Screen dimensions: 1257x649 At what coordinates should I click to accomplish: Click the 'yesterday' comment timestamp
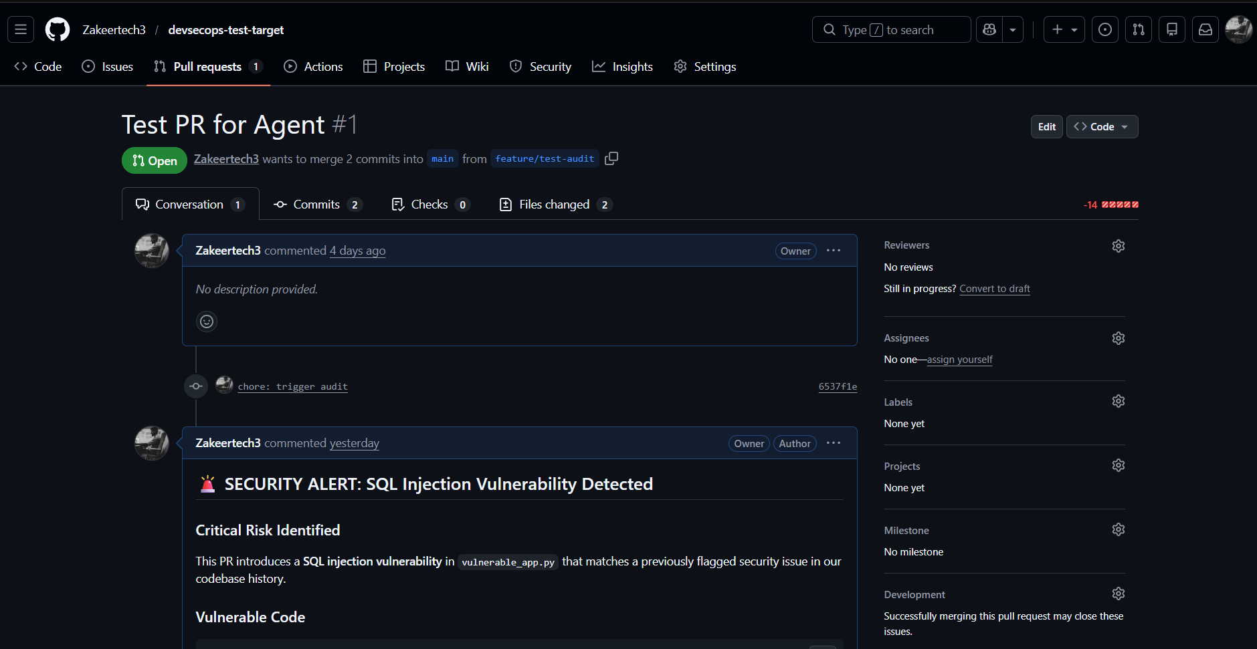[355, 443]
